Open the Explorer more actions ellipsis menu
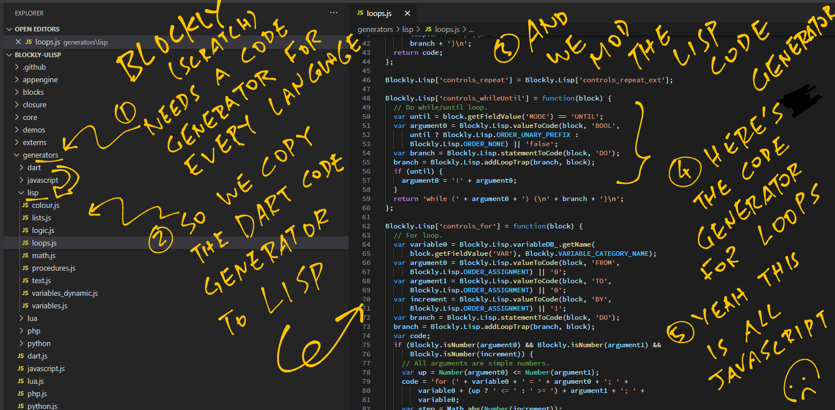Screen dimensions: 835x410 334,13
